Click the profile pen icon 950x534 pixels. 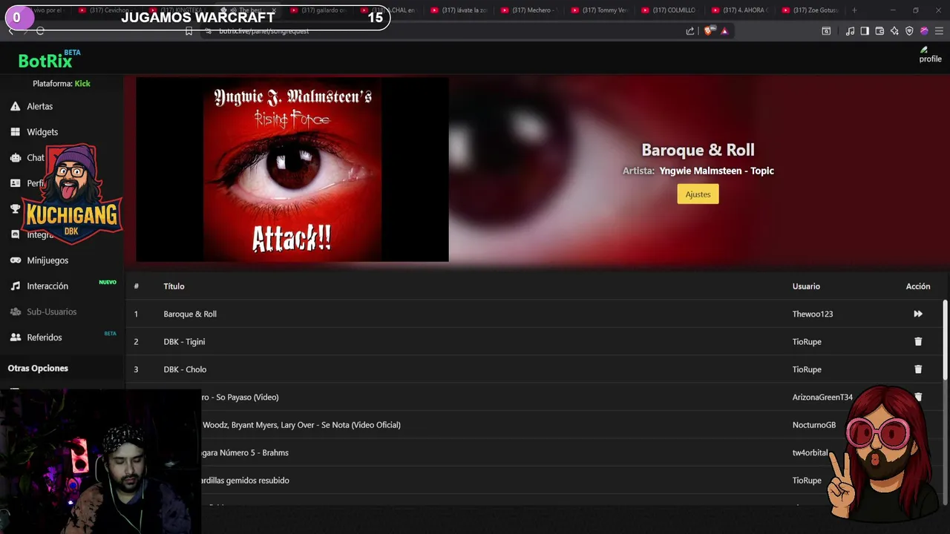pos(924,50)
